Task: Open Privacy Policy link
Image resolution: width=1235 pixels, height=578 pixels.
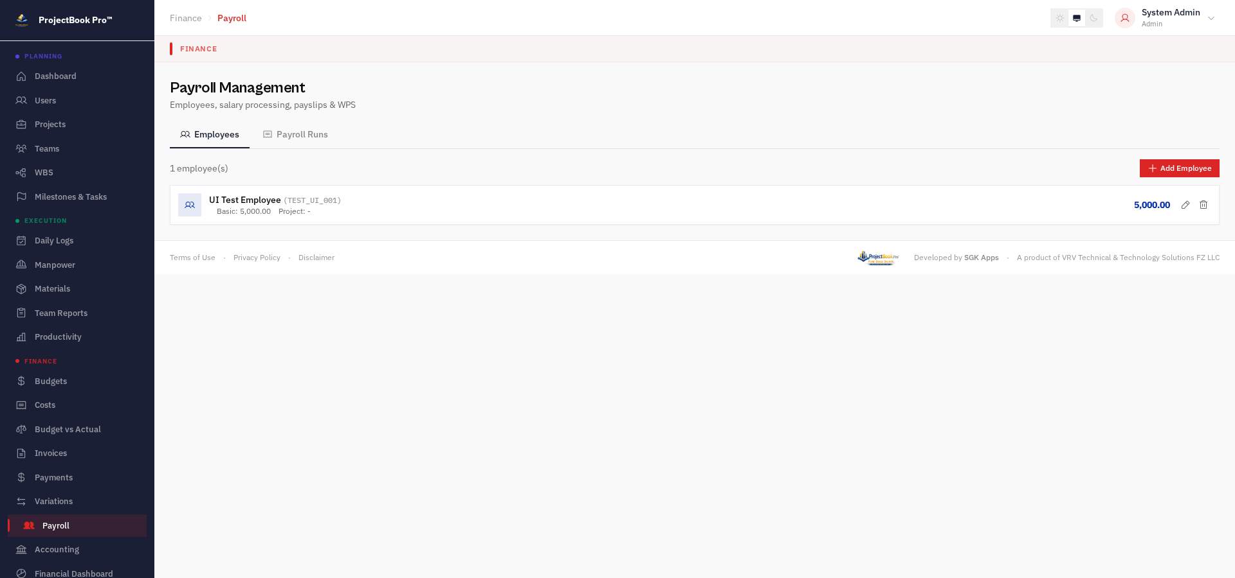Action: [x=257, y=258]
